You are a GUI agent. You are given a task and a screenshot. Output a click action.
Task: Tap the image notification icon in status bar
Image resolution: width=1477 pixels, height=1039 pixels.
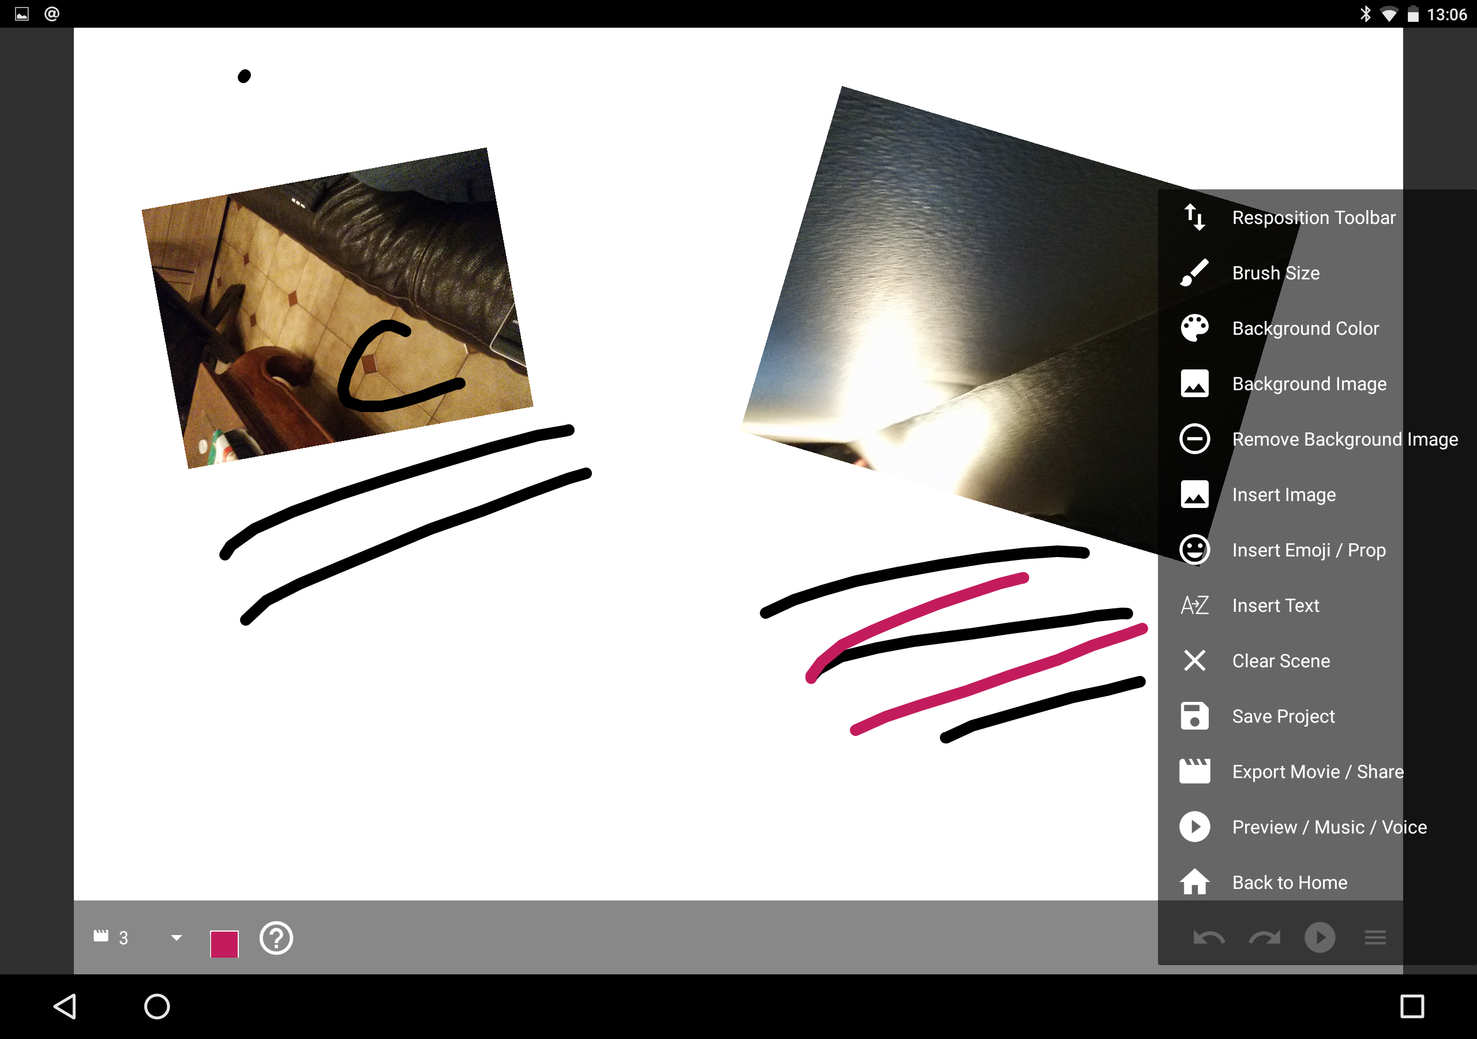click(x=22, y=13)
